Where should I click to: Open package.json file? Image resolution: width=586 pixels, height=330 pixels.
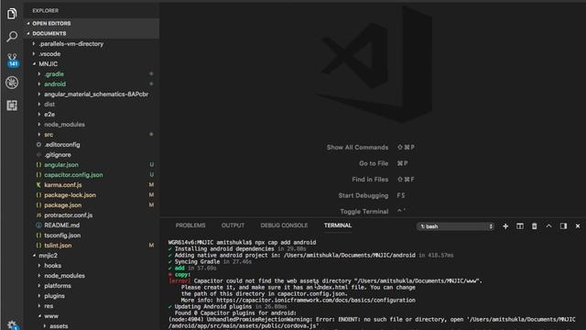click(92, 205)
